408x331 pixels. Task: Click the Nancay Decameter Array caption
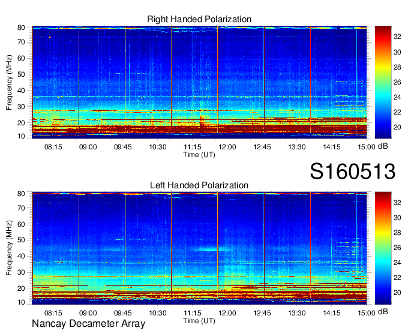(88, 324)
